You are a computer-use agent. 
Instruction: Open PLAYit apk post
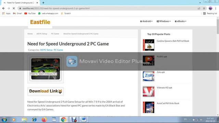pyautogui.click(x=162, y=56)
